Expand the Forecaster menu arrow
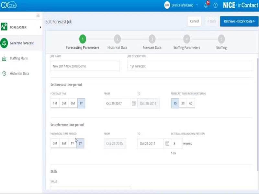Screen dimensions: 259x194 [x=40, y=27]
